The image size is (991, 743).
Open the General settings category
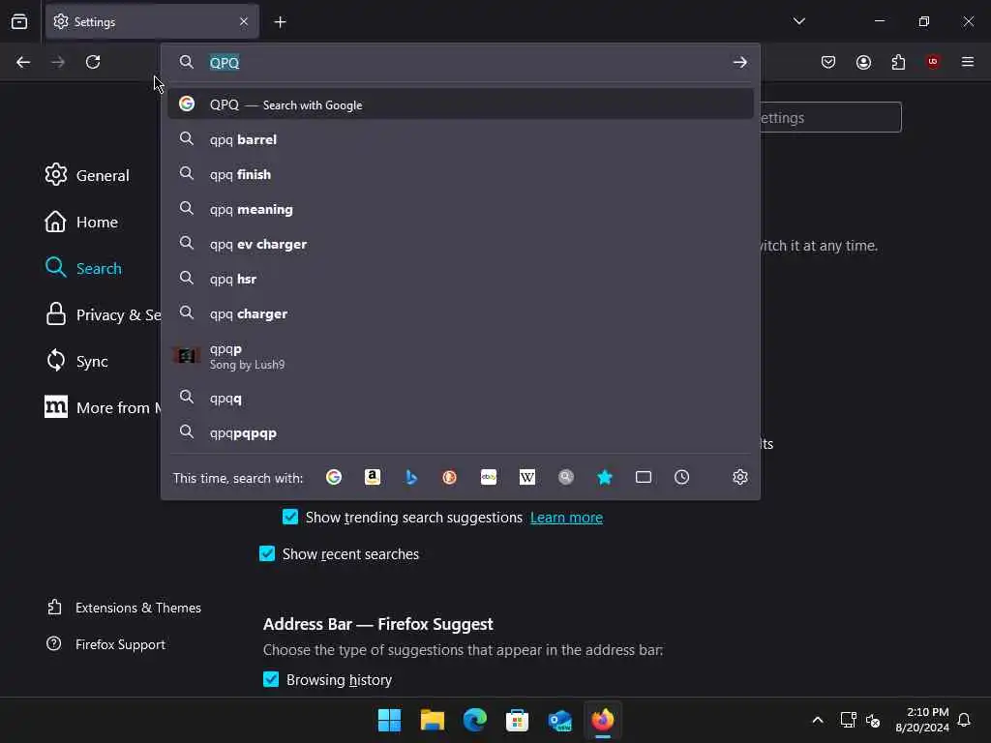pos(87,175)
